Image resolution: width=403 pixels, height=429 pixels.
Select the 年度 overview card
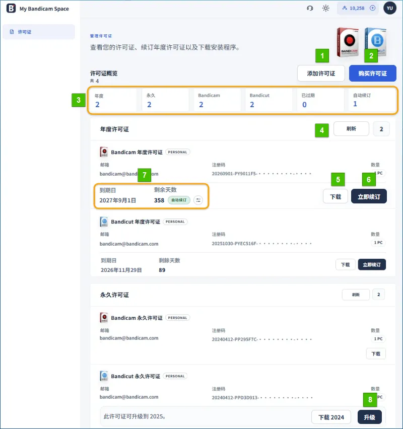tap(113, 100)
